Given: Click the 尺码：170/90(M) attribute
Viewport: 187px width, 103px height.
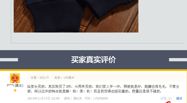Looking at the screenshot, I should [x=96, y=98].
